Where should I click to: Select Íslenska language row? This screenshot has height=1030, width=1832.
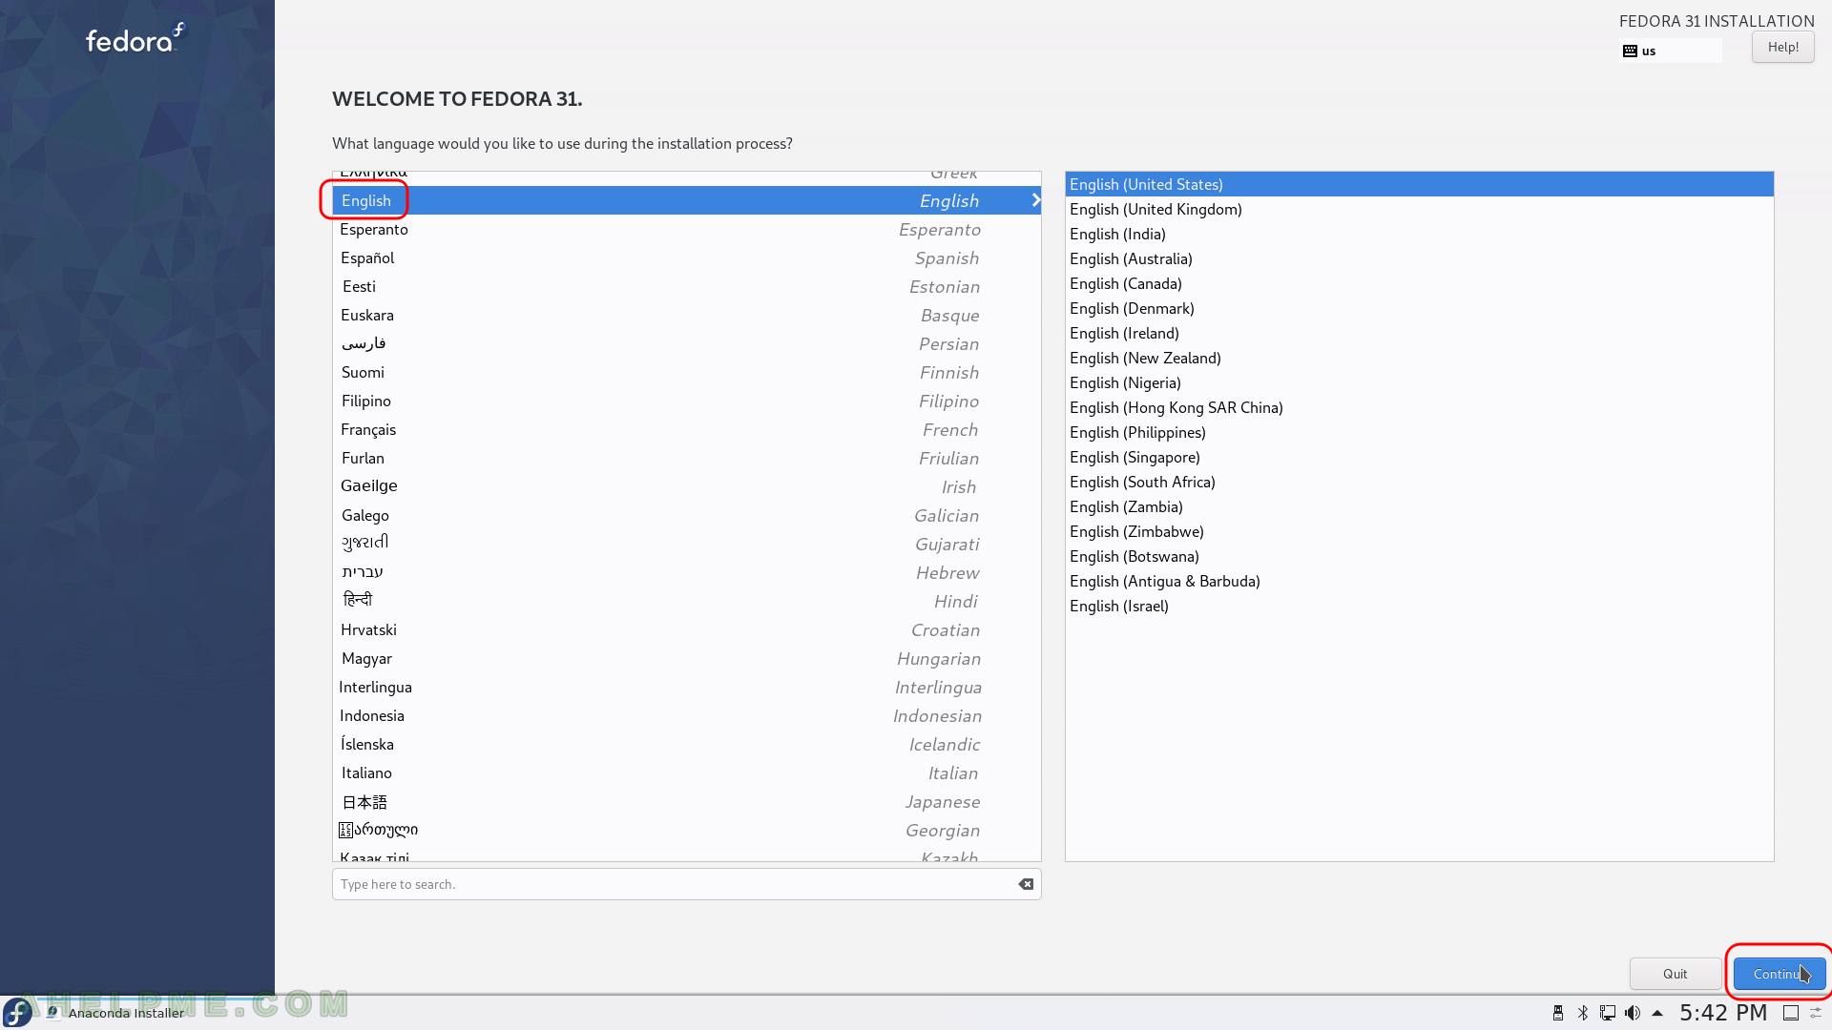(686, 744)
